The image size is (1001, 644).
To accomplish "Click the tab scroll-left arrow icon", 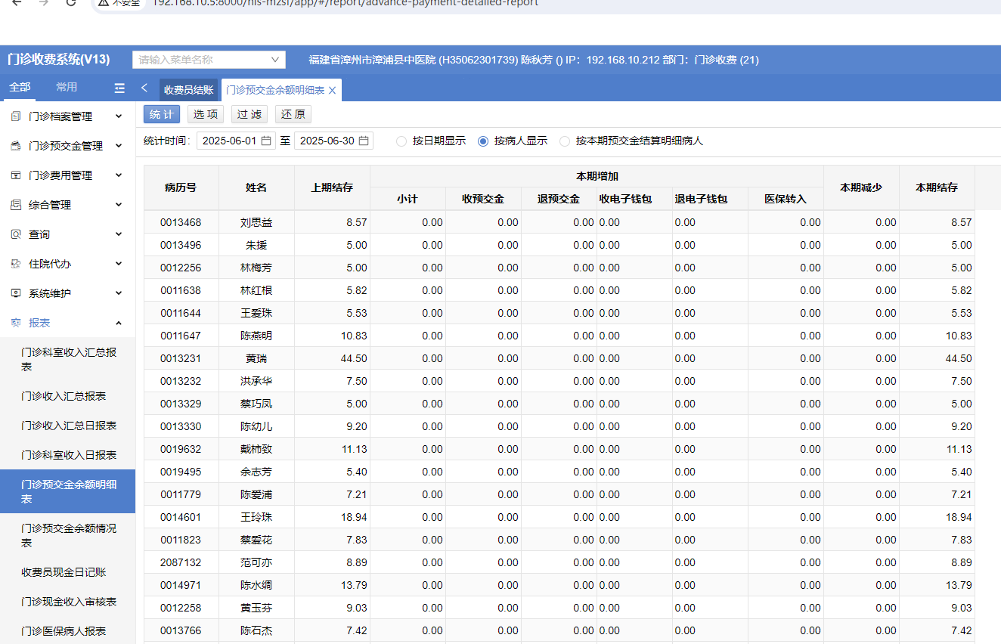I will (144, 88).
